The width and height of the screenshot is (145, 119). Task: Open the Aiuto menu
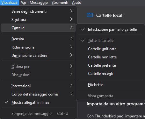(76, 3)
